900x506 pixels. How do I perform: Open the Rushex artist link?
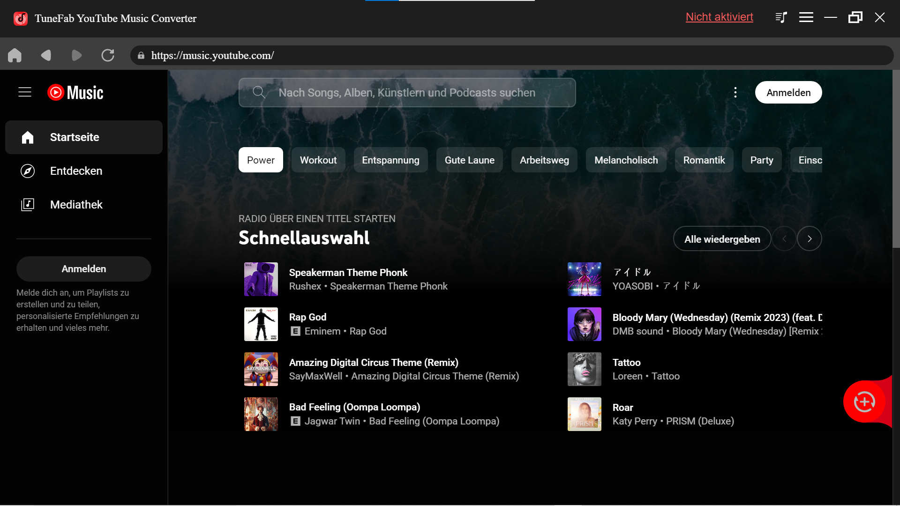pyautogui.click(x=305, y=286)
